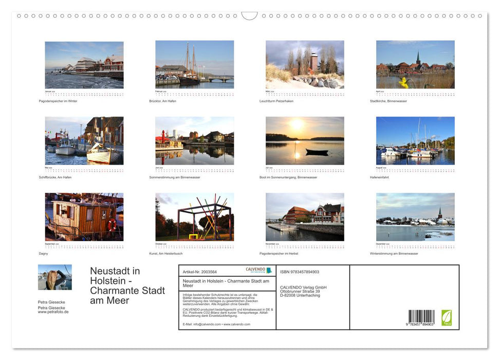
Task: Select the Leuchtturm Pelzerhaken lighthouse image
Action: (304, 64)
